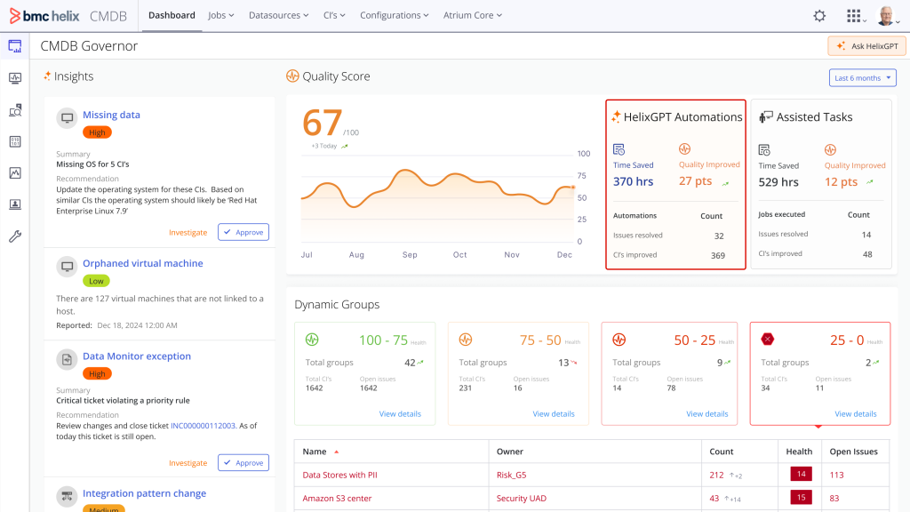910x512 pixels.
Task: View details for 100 - 75 groups
Action: [x=400, y=414]
